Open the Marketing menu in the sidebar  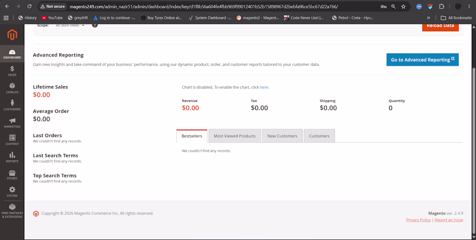12,123
